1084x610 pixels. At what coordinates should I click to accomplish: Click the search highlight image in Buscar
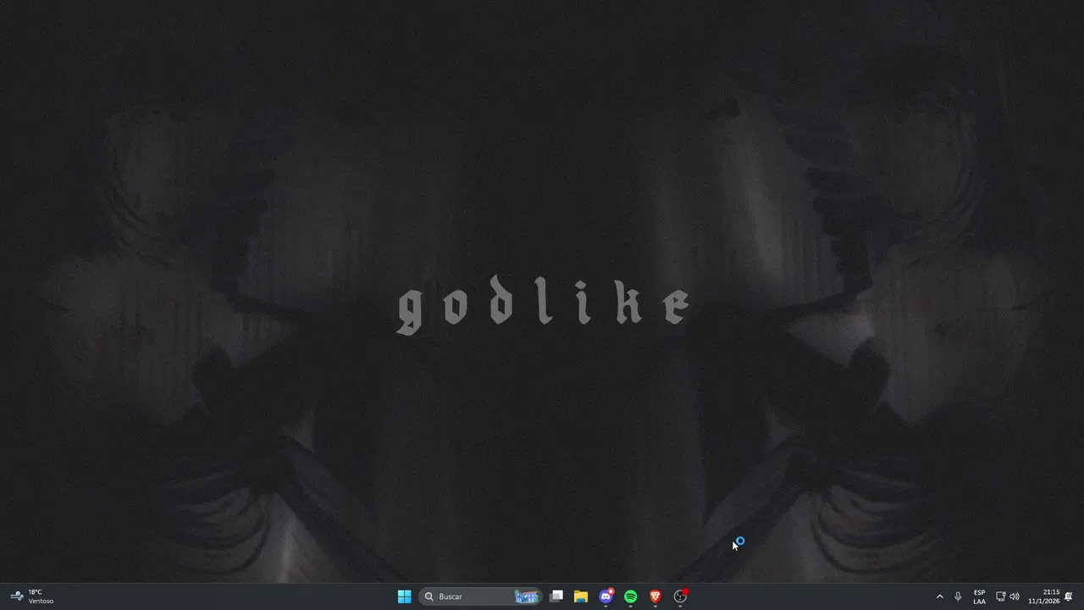pos(527,596)
